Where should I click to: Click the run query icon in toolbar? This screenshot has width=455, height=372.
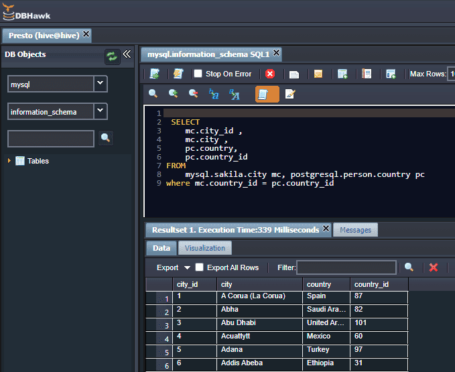(155, 74)
